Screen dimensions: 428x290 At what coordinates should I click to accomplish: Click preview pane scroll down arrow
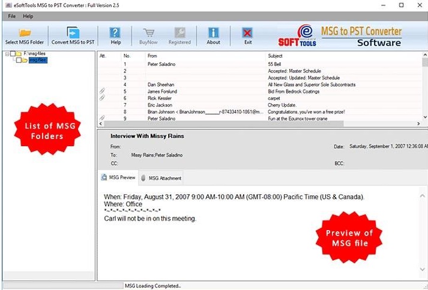422,269
